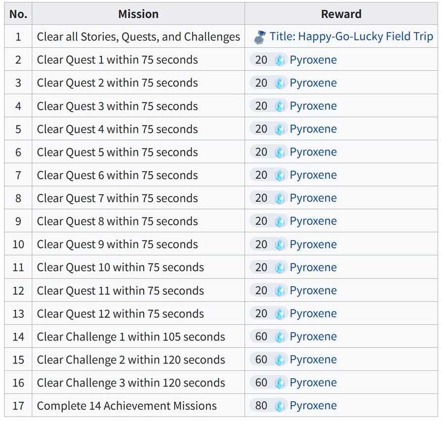Click the Mission column header
This screenshot has width=443, height=421.
(138, 14)
